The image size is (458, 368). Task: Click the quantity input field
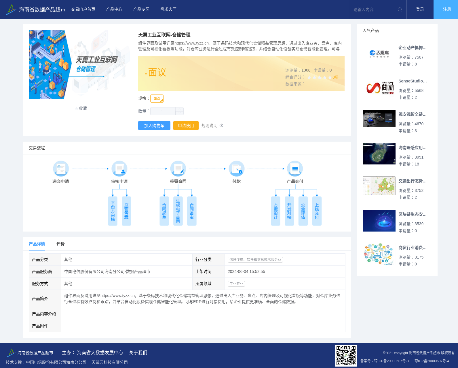(x=163, y=111)
